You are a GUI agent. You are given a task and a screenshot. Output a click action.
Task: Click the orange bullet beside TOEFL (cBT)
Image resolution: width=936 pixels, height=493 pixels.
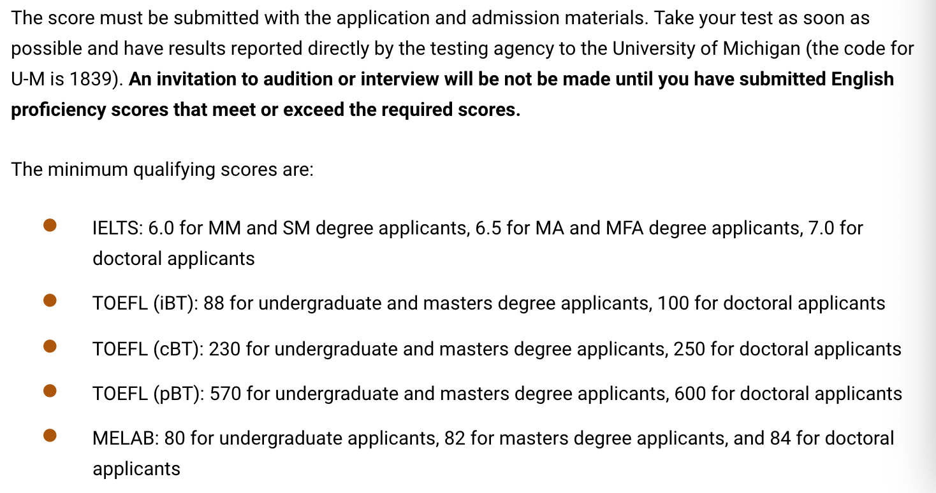50,346
